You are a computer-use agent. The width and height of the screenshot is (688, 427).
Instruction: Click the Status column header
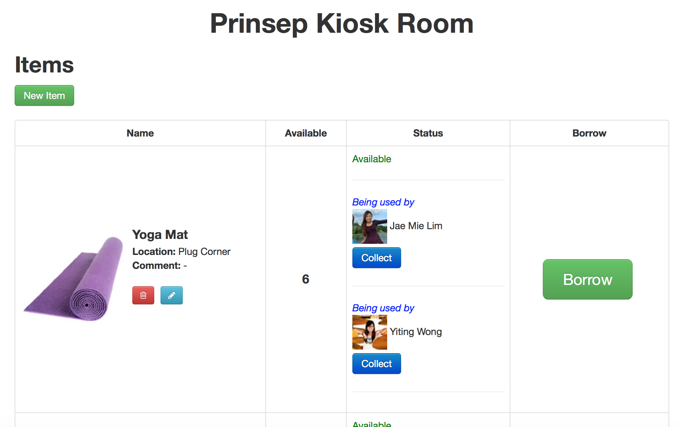coord(428,133)
